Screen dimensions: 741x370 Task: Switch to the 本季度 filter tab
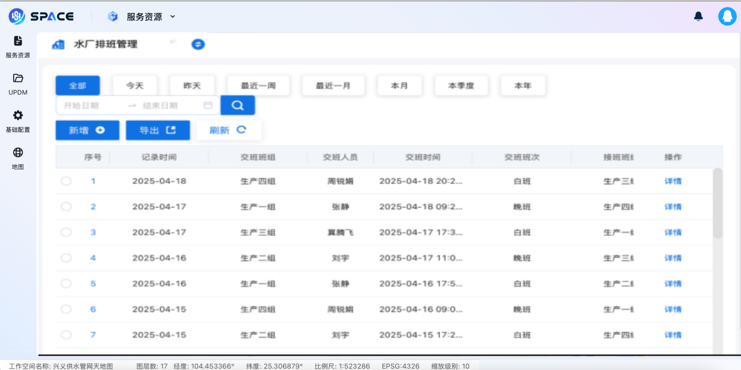click(461, 85)
